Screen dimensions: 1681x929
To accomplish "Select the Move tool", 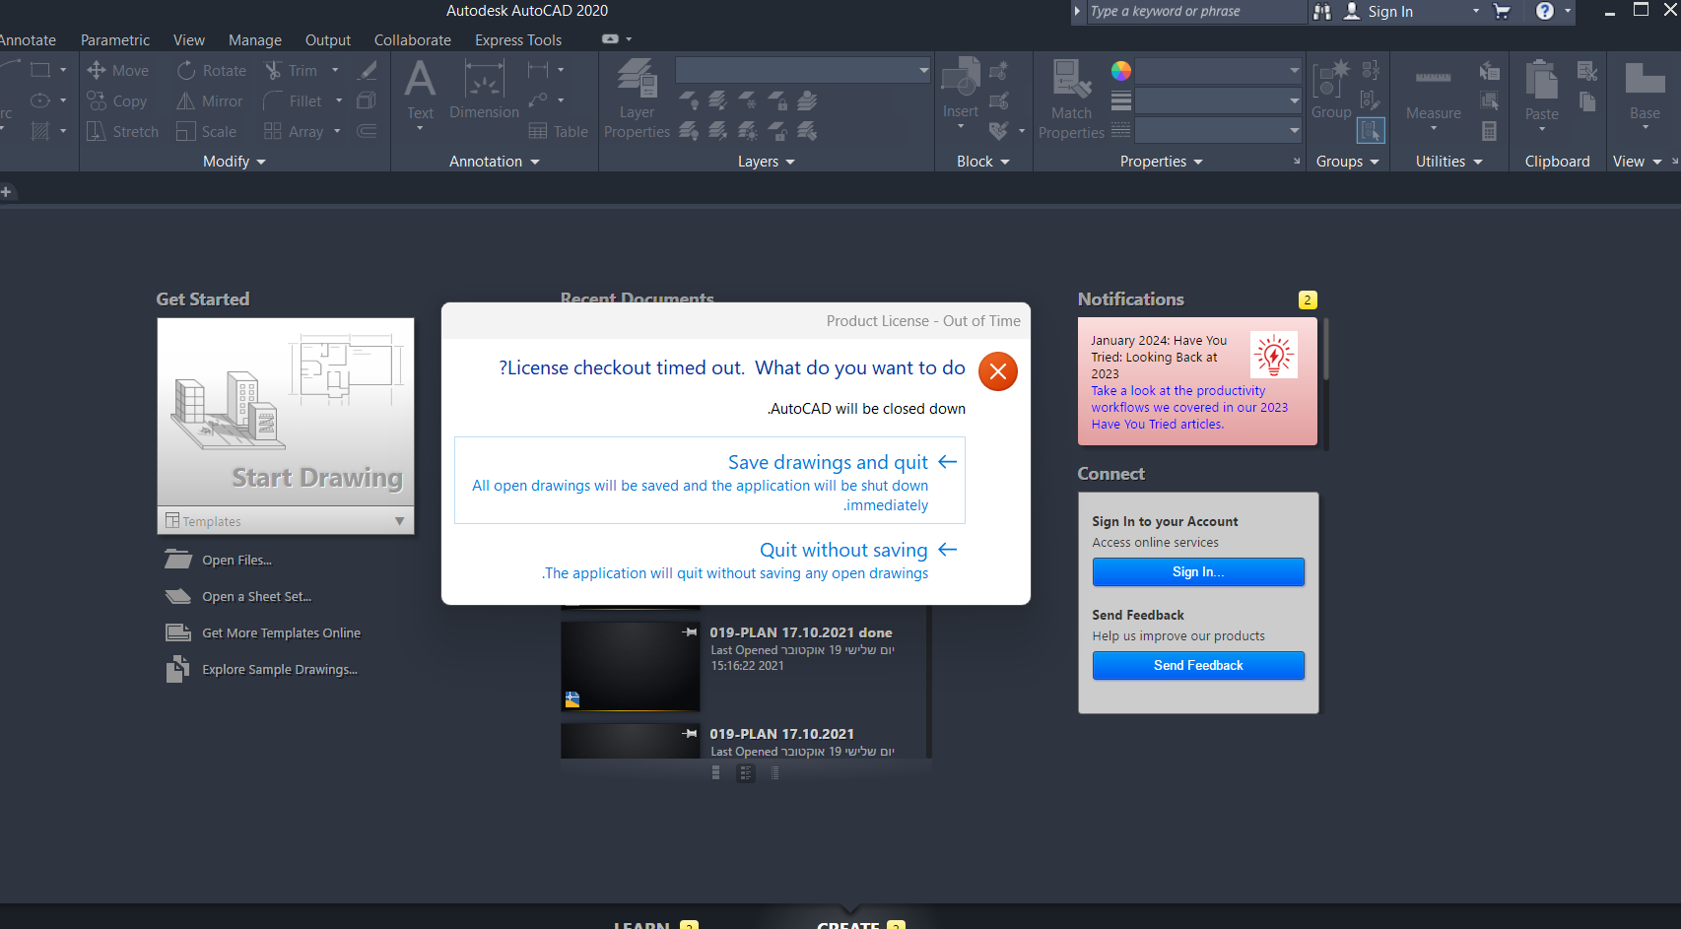I will click(x=117, y=71).
